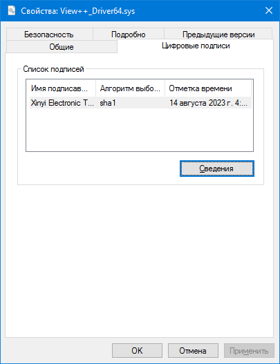
Task: Select the Общие tab
Action: 62,47
